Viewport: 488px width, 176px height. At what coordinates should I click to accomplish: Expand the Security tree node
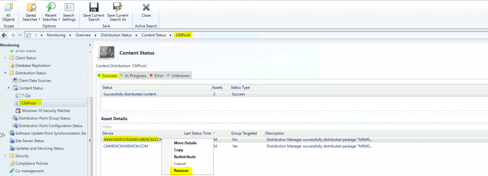(5, 156)
